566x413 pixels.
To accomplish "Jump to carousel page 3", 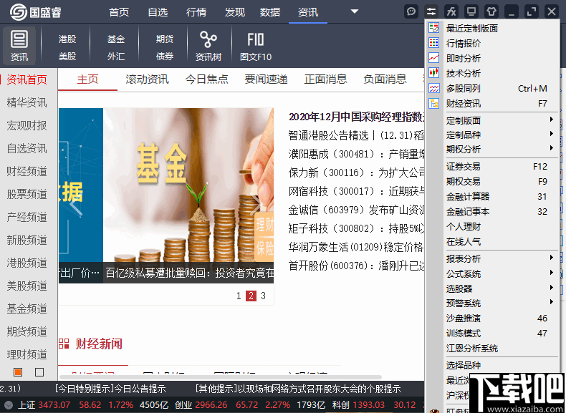I will pyautogui.click(x=263, y=296).
